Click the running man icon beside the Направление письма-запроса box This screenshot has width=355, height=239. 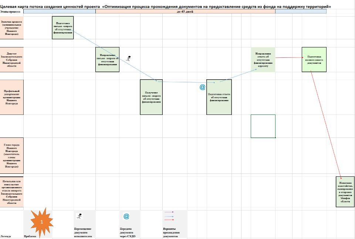pos(129,58)
